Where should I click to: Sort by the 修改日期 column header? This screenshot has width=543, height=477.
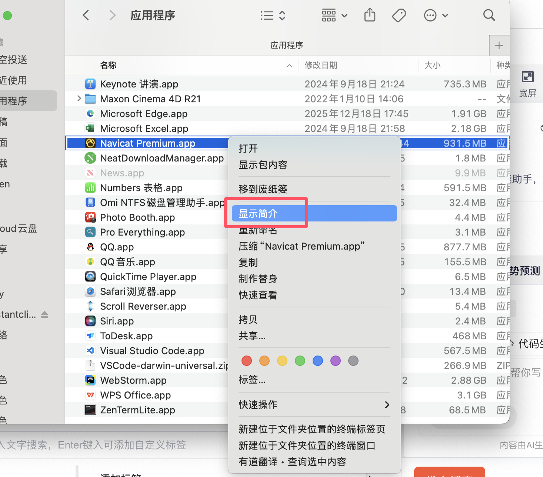pyautogui.click(x=321, y=66)
